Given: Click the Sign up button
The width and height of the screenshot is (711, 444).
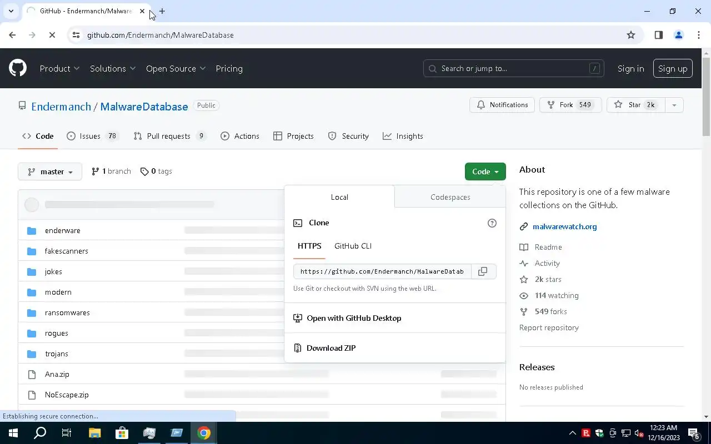Looking at the screenshot, I should coord(673,68).
